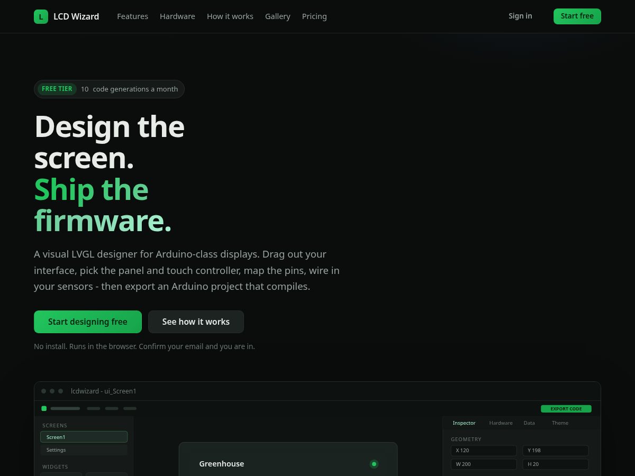Switch to the Inspector tab
635x476 pixels.
pyautogui.click(x=464, y=423)
